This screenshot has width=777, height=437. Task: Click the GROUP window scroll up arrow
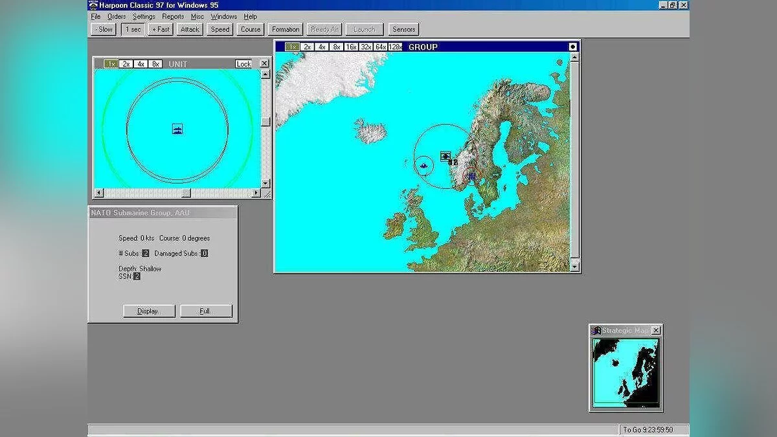click(x=574, y=58)
